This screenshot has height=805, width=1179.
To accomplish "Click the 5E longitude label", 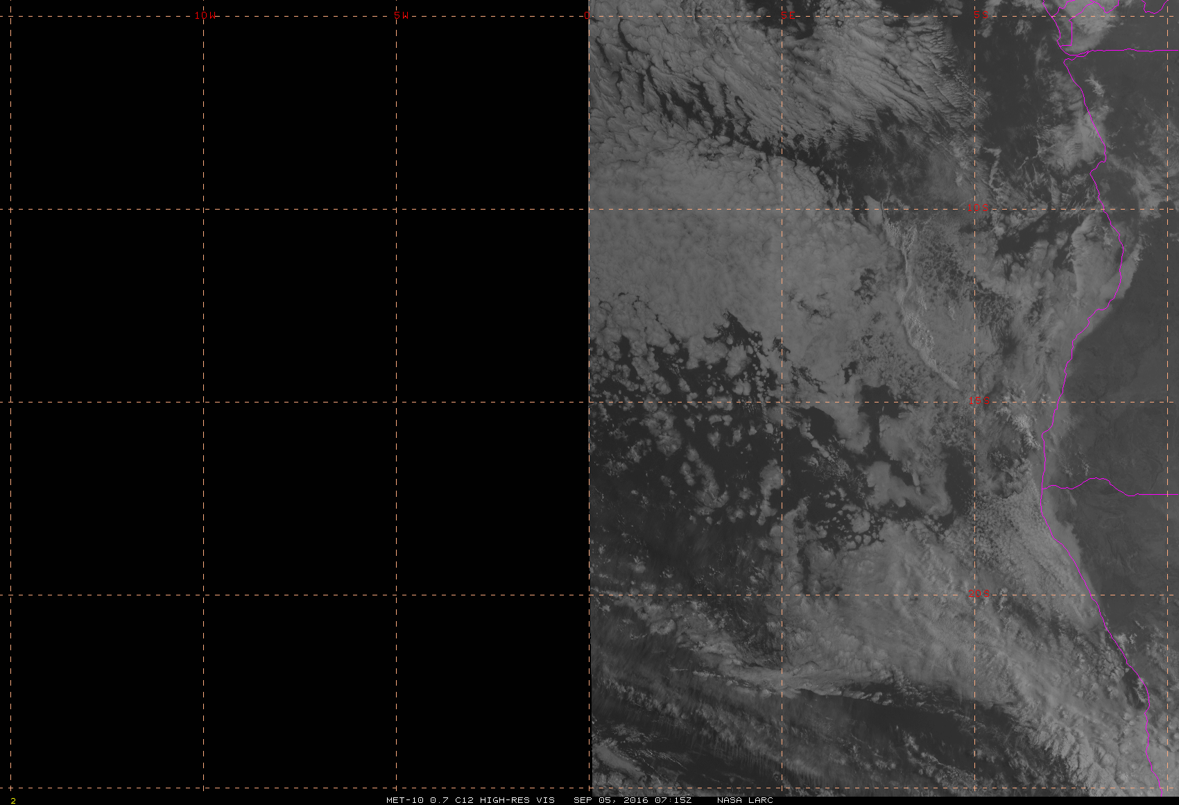I will point(788,15).
